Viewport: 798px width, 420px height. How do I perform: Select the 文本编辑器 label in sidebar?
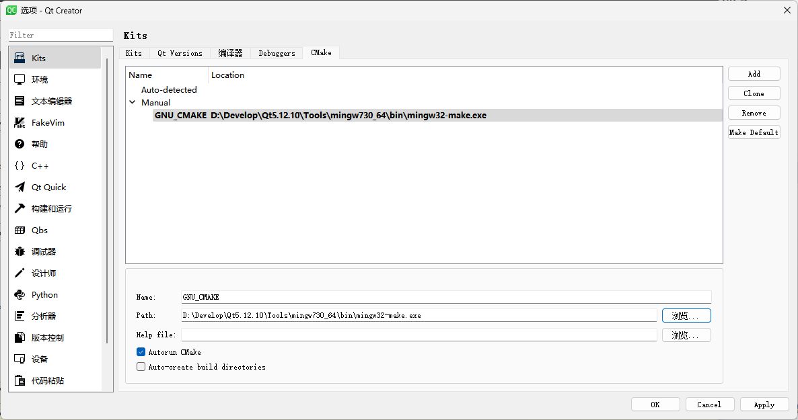tap(52, 101)
